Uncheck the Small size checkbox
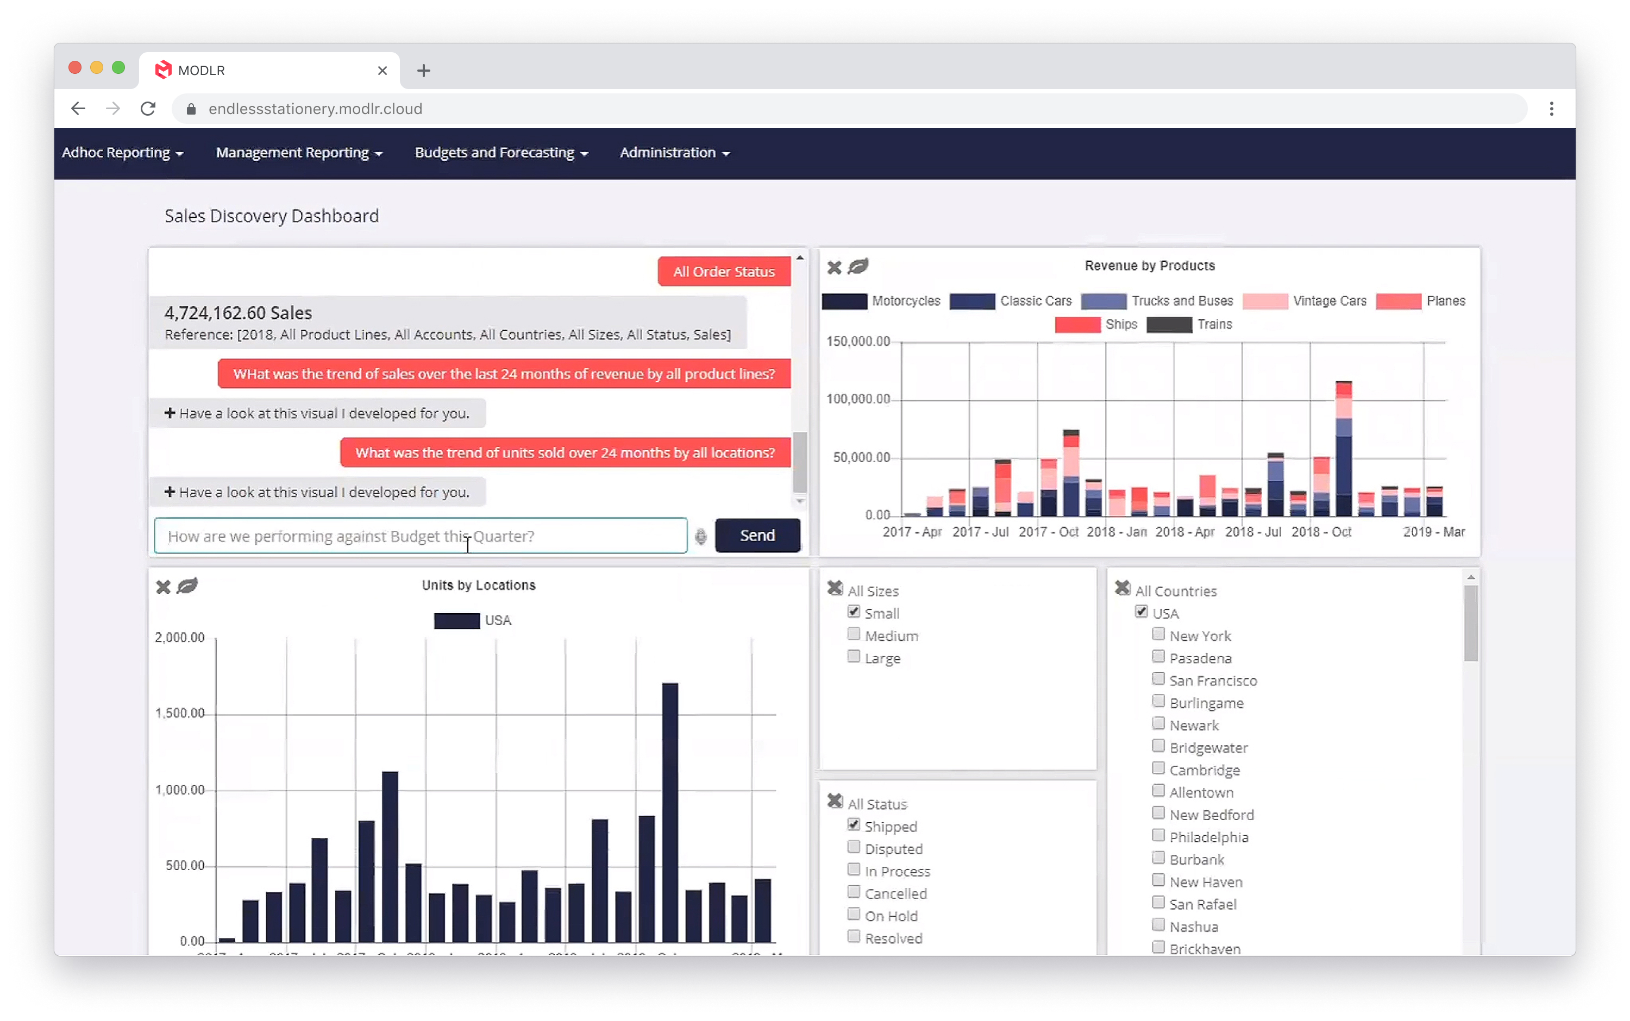The height and width of the screenshot is (1021, 1630). click(854, 612)
